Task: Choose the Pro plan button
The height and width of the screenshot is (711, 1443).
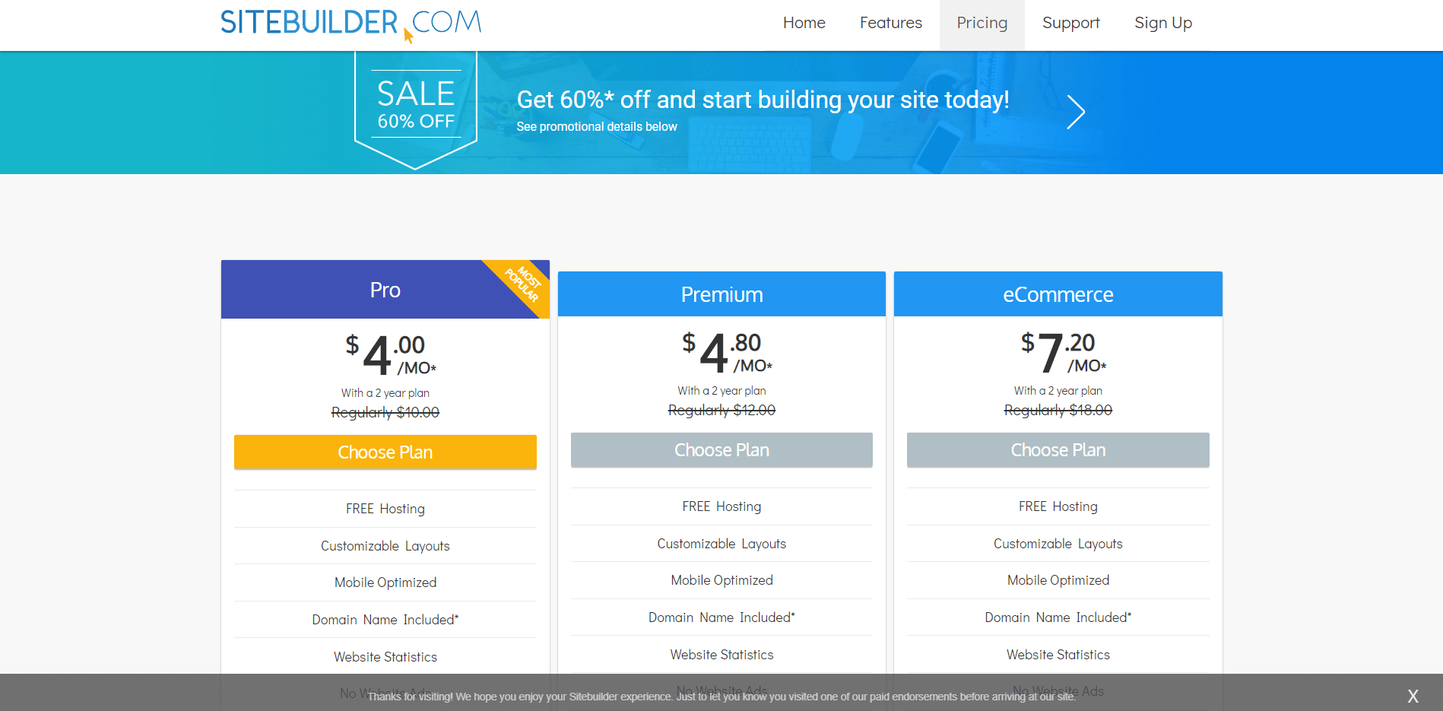Action: [x=385, y=452]
